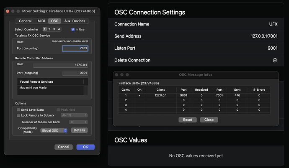Click the Remote Controller Host field 127.0.0.1
The height and width of the screenshot is (168, 289).
tap(60, 65)
